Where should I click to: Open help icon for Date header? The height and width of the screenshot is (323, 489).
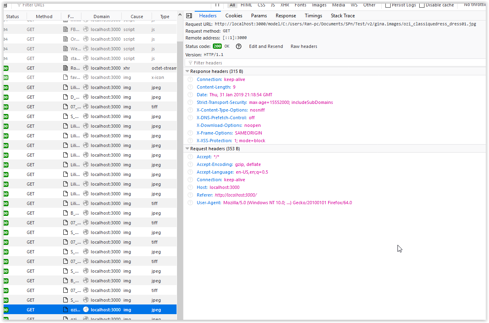pyautogui.click(x=190, y=95)
